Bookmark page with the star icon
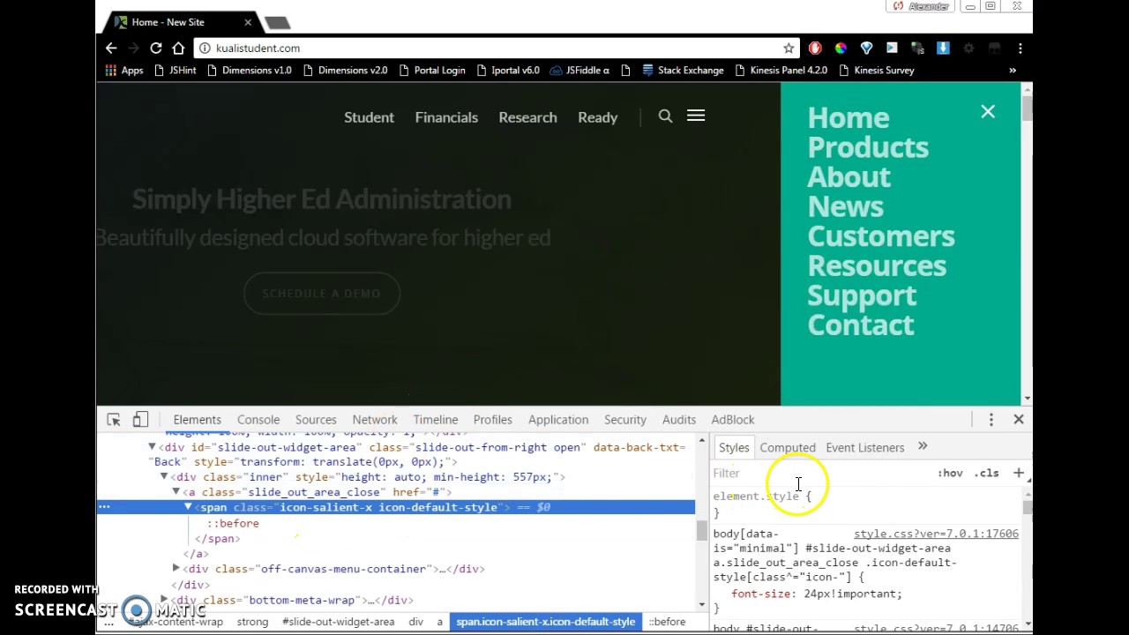The image size is (1129, 635). [789, 49]
